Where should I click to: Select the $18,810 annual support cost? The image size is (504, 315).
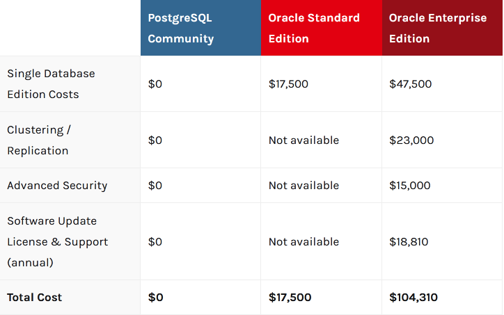tap(409, 241)
